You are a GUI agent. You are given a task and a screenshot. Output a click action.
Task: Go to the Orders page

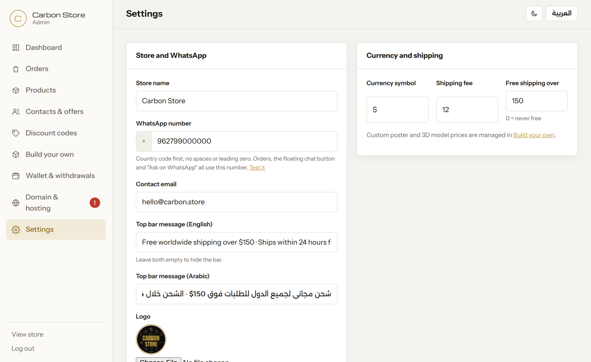coord(56,69)
